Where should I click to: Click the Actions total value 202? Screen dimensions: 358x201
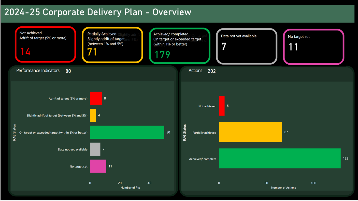211,71
